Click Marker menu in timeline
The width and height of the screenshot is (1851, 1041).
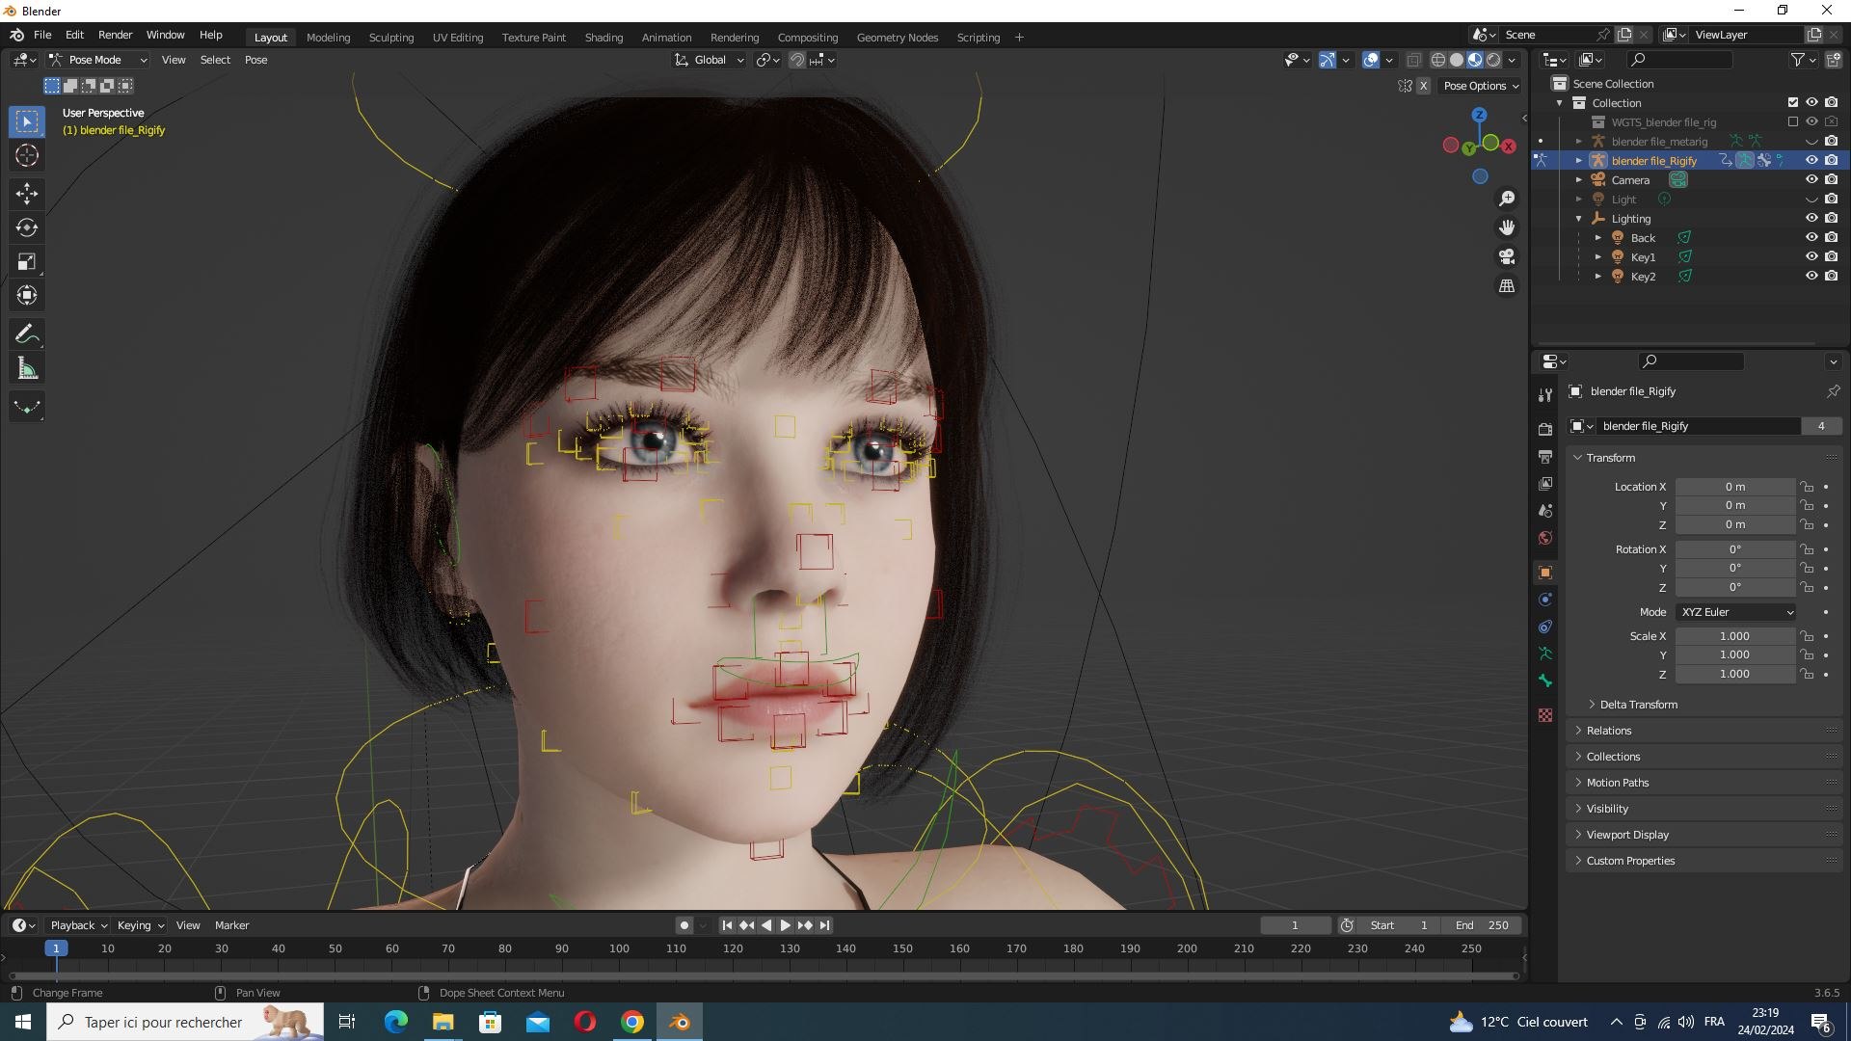point(231,925)
